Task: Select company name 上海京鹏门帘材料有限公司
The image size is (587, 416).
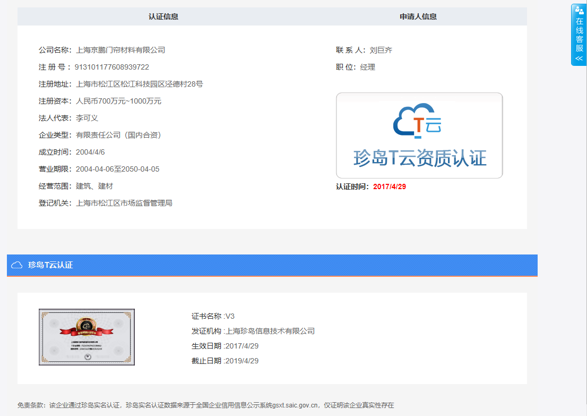Action: 120,50
